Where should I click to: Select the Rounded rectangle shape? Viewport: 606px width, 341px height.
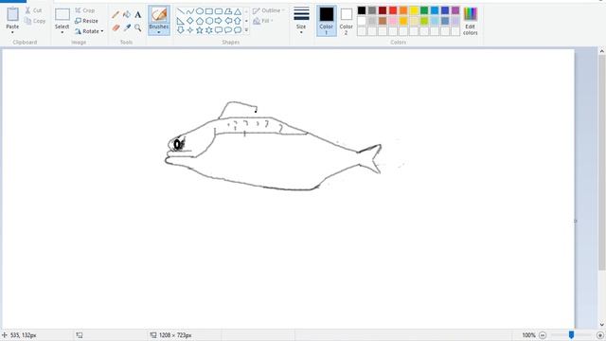tap(219, 11)
